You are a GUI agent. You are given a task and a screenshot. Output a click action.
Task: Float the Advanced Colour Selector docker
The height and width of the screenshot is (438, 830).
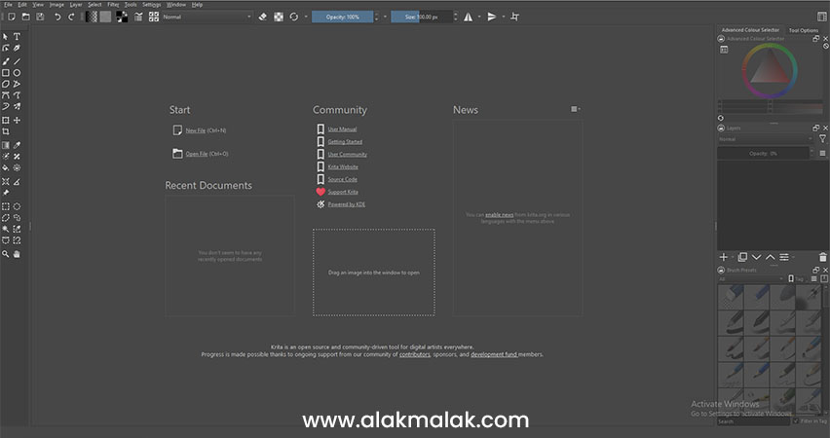coord(815,39)
